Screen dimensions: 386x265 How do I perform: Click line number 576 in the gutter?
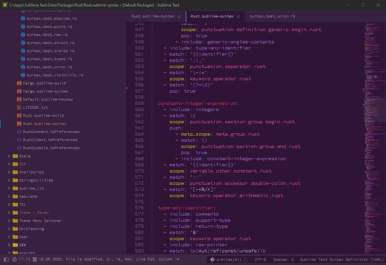click(x=139, y=208)
